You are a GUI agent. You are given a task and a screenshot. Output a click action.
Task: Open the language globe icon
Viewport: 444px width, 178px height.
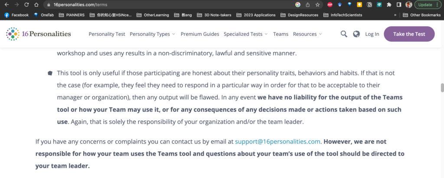tap(356, 34)
